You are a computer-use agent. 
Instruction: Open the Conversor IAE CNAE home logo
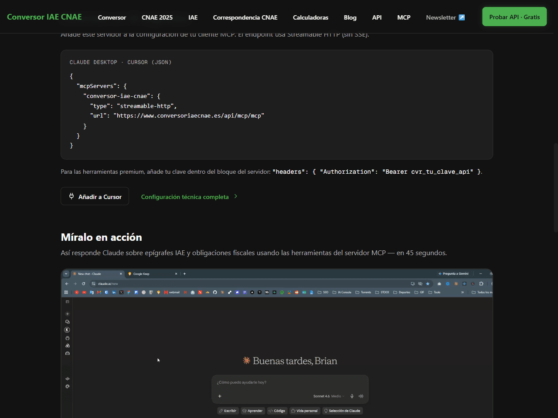pos(44,17)
